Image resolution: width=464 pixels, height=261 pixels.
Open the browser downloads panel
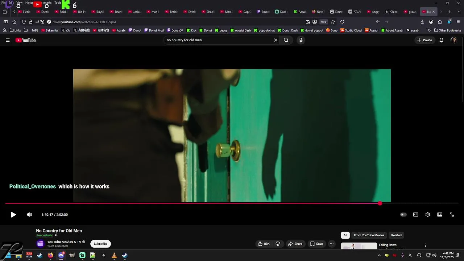[x=422, y=22]
